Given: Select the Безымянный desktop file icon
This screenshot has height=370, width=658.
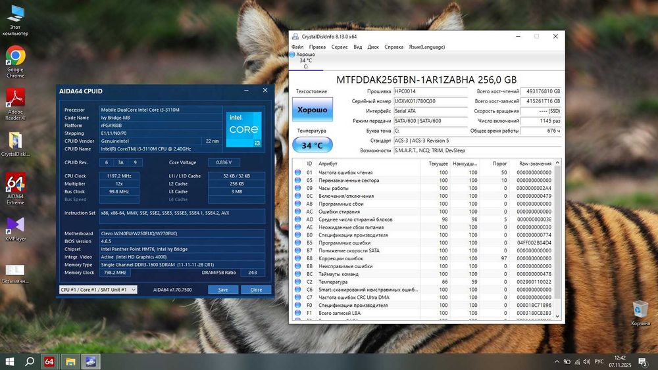Looking at the screenshot, I should (x=15, y=273).
